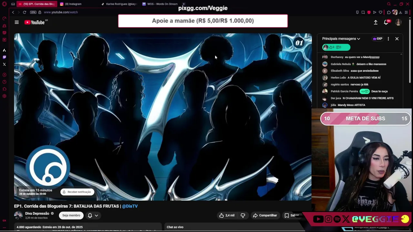Close the live chat panel with X
413x232 pixels.
tap(397, 39)
